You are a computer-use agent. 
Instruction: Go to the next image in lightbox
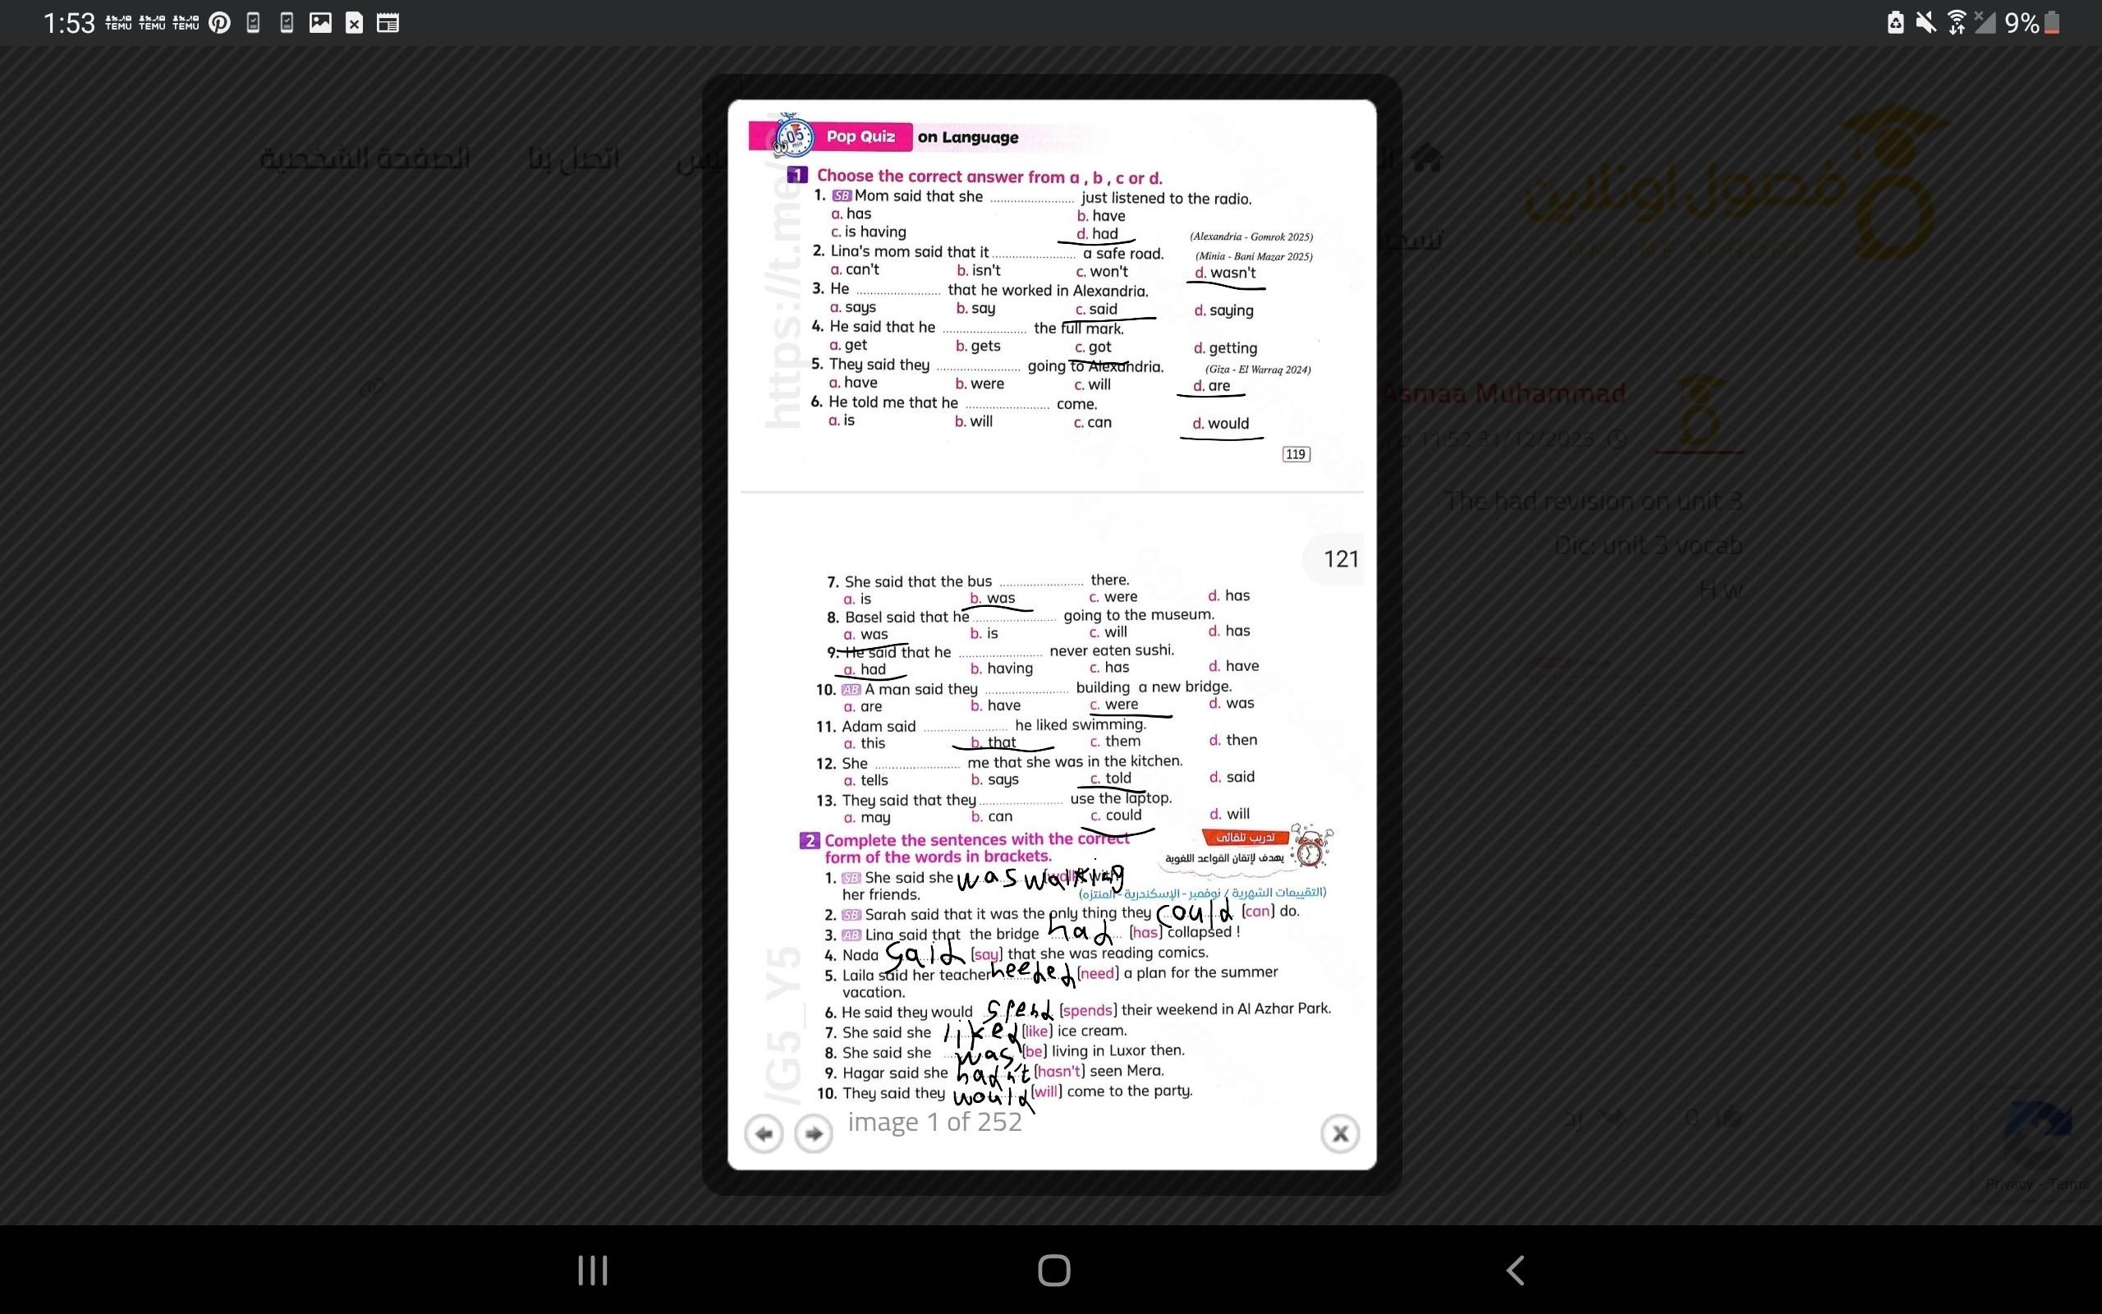[x=814, y=1133]
